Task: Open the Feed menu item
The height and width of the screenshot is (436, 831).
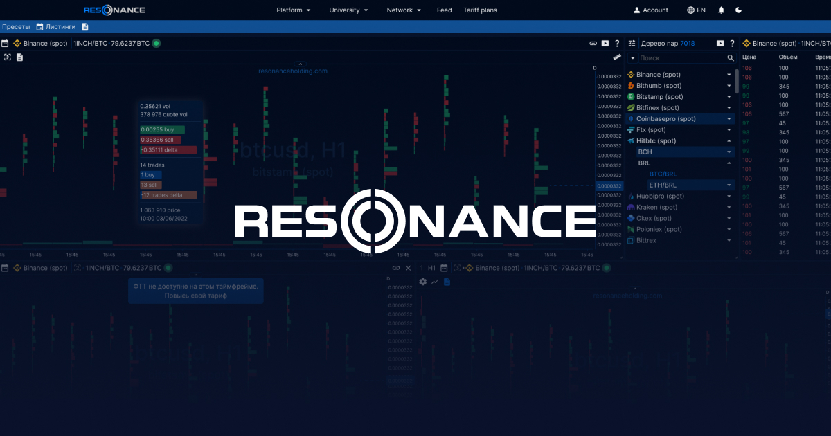Action: point(444,10)
